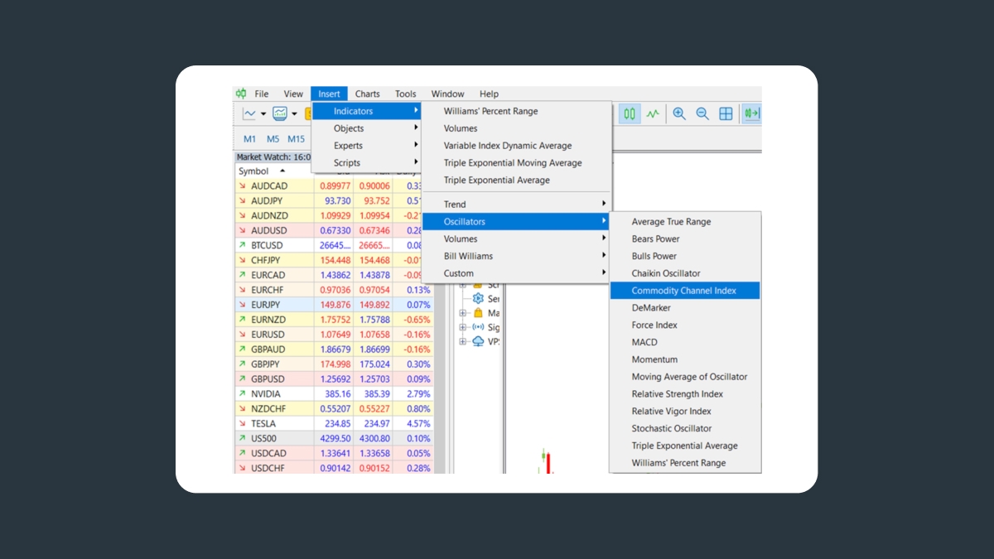Open the Charts menu
The width and height of the screenshot is (994, 559).
(x=367, y=94)
